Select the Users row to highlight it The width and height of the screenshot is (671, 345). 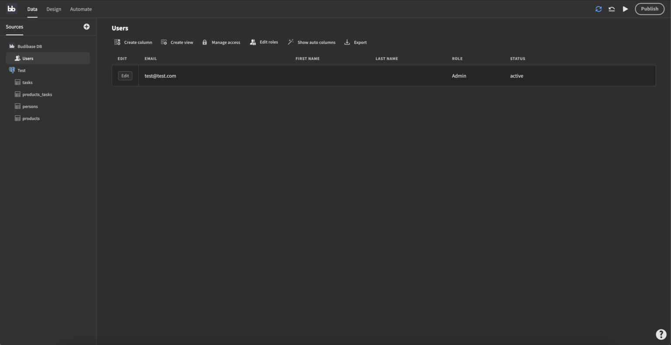click(x=28, y=58)
